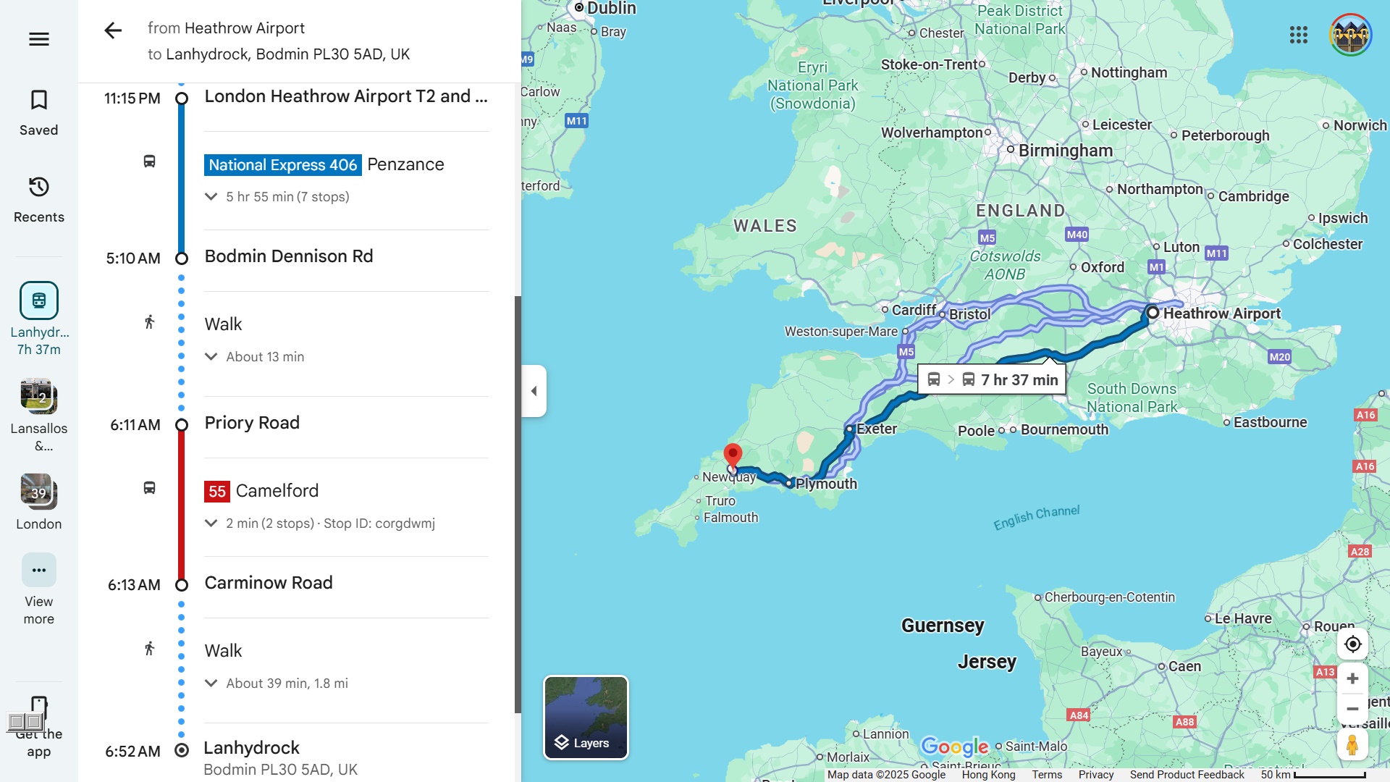Zoom out of the map
The width and height of the screenshot is (1390, 782).
tap(1352, 709)
